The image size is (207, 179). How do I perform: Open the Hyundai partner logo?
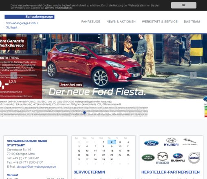(171, 142)
